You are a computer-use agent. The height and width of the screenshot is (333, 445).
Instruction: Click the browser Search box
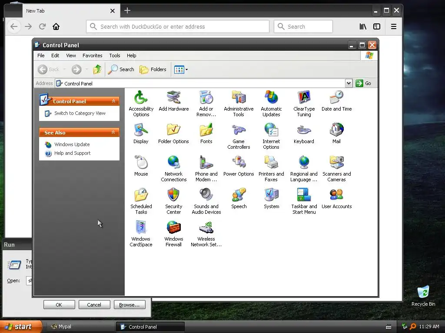point(303,26)
